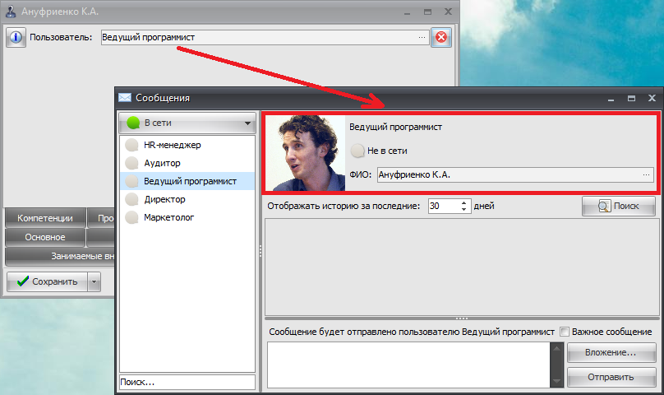This screenshot has width=664, height=395.
Task: Clear the Пользователь field with red X
Action: click(x=441, y=37)
